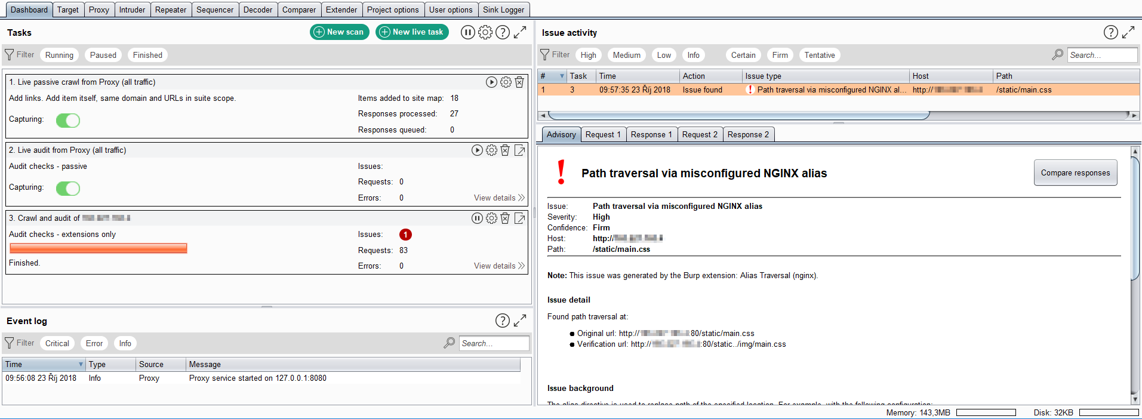Toggle the Paused tasks filter
Viewport: 1142px width, 419px height.
click(x=103, y=55)
